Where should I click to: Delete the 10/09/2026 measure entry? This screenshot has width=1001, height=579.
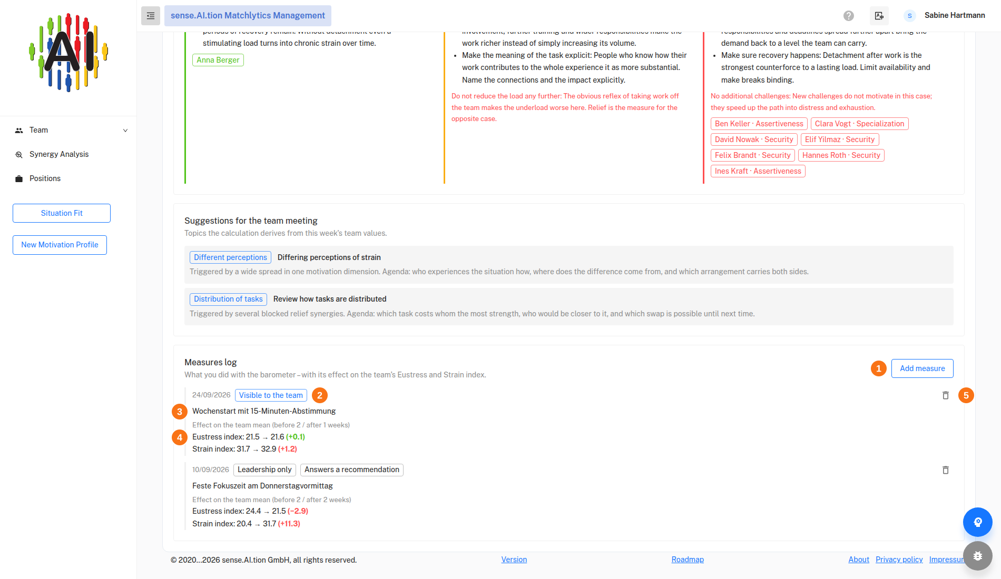(x=945, y=470)
